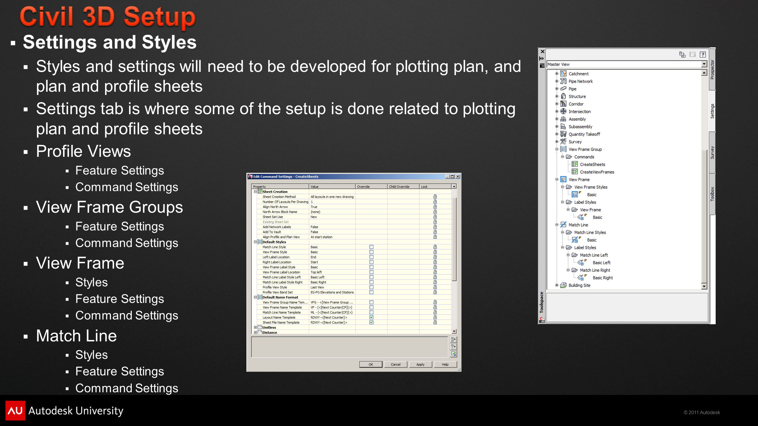Click the Intersection icon

click(x=563, y=111)
